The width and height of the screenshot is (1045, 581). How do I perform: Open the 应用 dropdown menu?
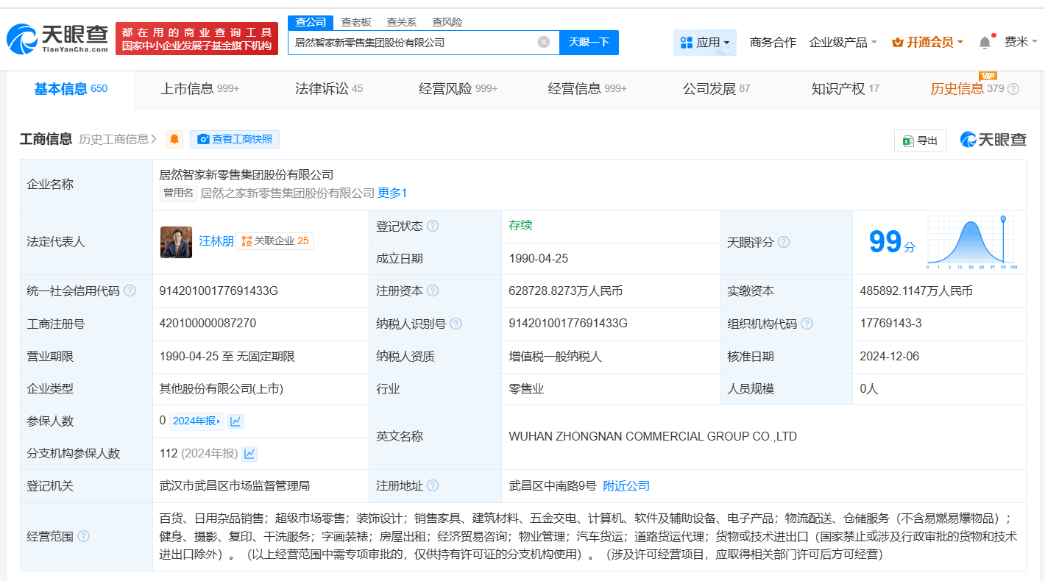tap(705, 43)
